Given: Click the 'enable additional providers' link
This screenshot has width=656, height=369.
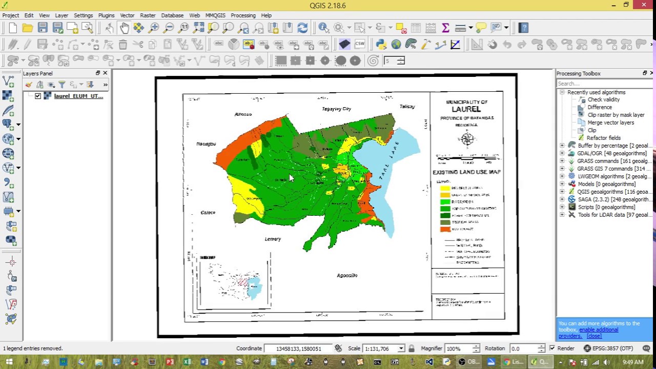Looking at the screenshot, I should click(x=599, y=330).
